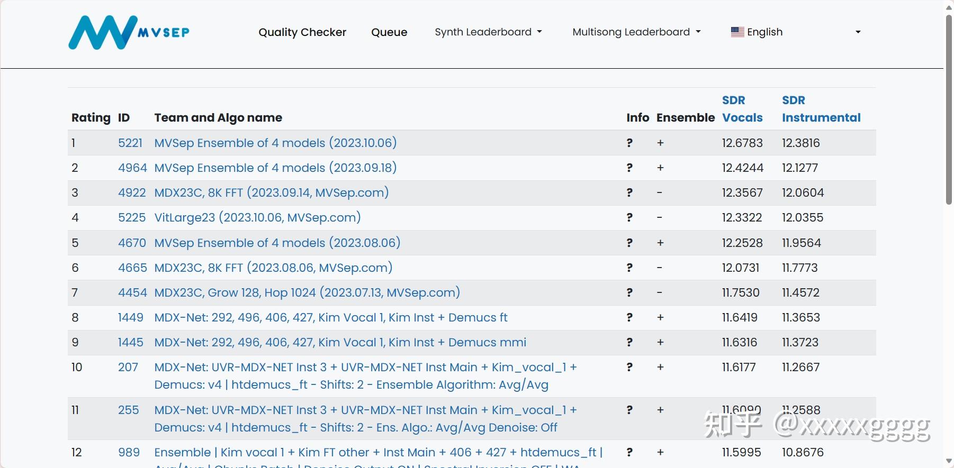Screen dimensions: 954x468
Task: Open the Quality Checker page
Action: 302,32
